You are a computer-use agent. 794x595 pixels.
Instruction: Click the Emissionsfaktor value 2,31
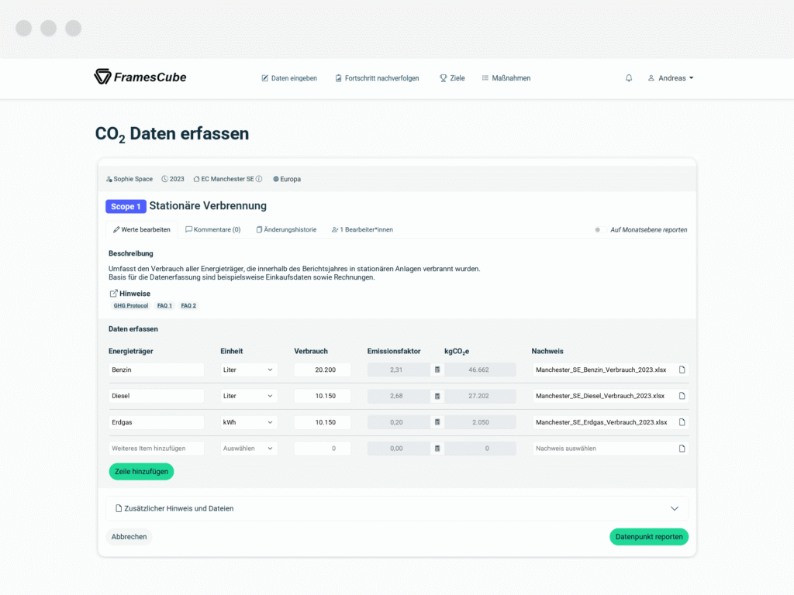pyautogui.click(x=399, y=370)
